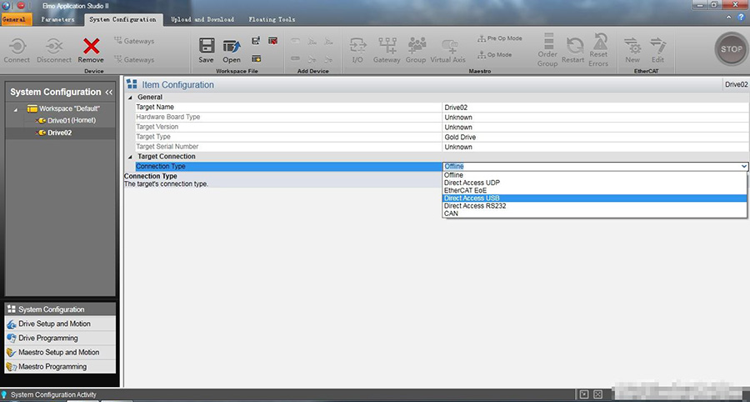The height and width of the screenshot is (402, 750).
Task: Click the Virtual Axis icon
Action: [447, 48]
